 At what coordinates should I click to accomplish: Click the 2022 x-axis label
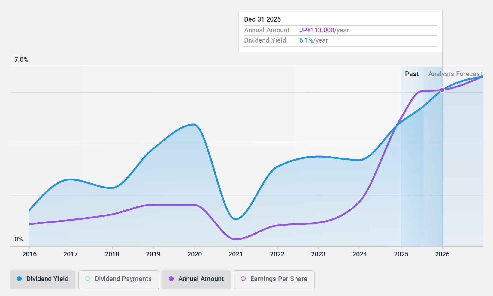277,254
